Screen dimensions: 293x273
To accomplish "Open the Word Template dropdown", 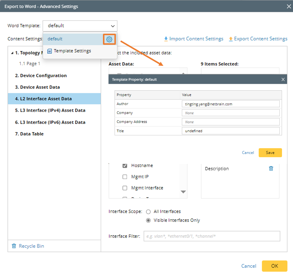I will click(80, 26).
